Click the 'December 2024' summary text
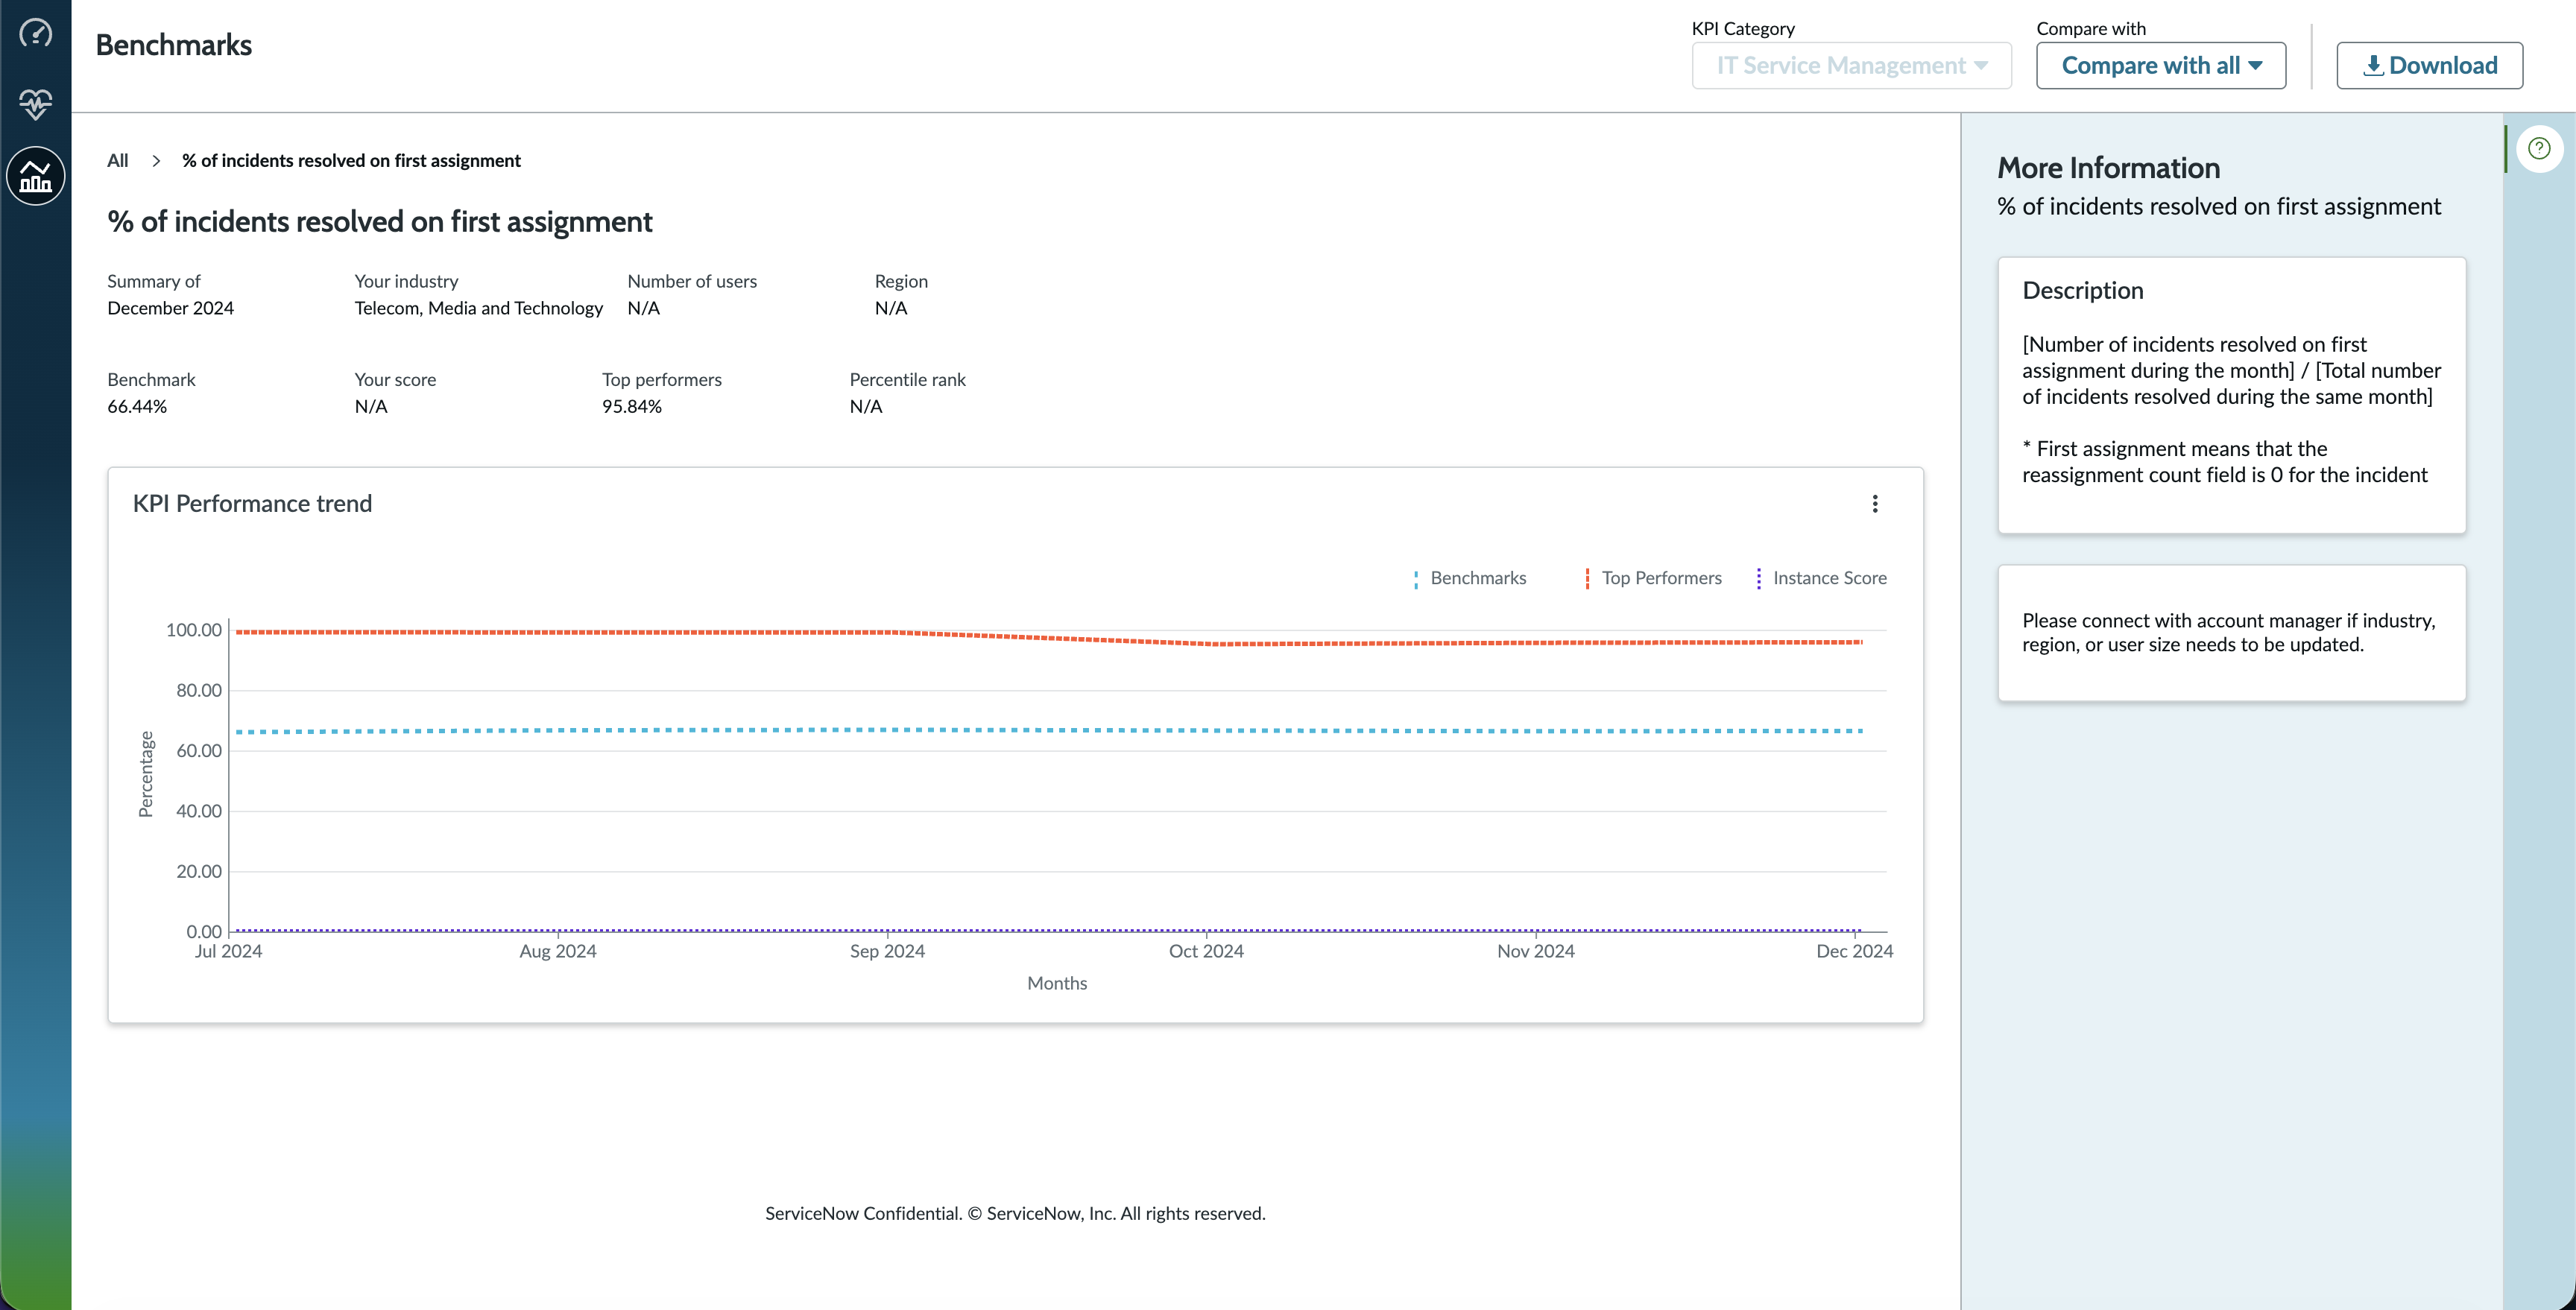This screenshot has height=1310, width=2576. [x=170, y=308]
